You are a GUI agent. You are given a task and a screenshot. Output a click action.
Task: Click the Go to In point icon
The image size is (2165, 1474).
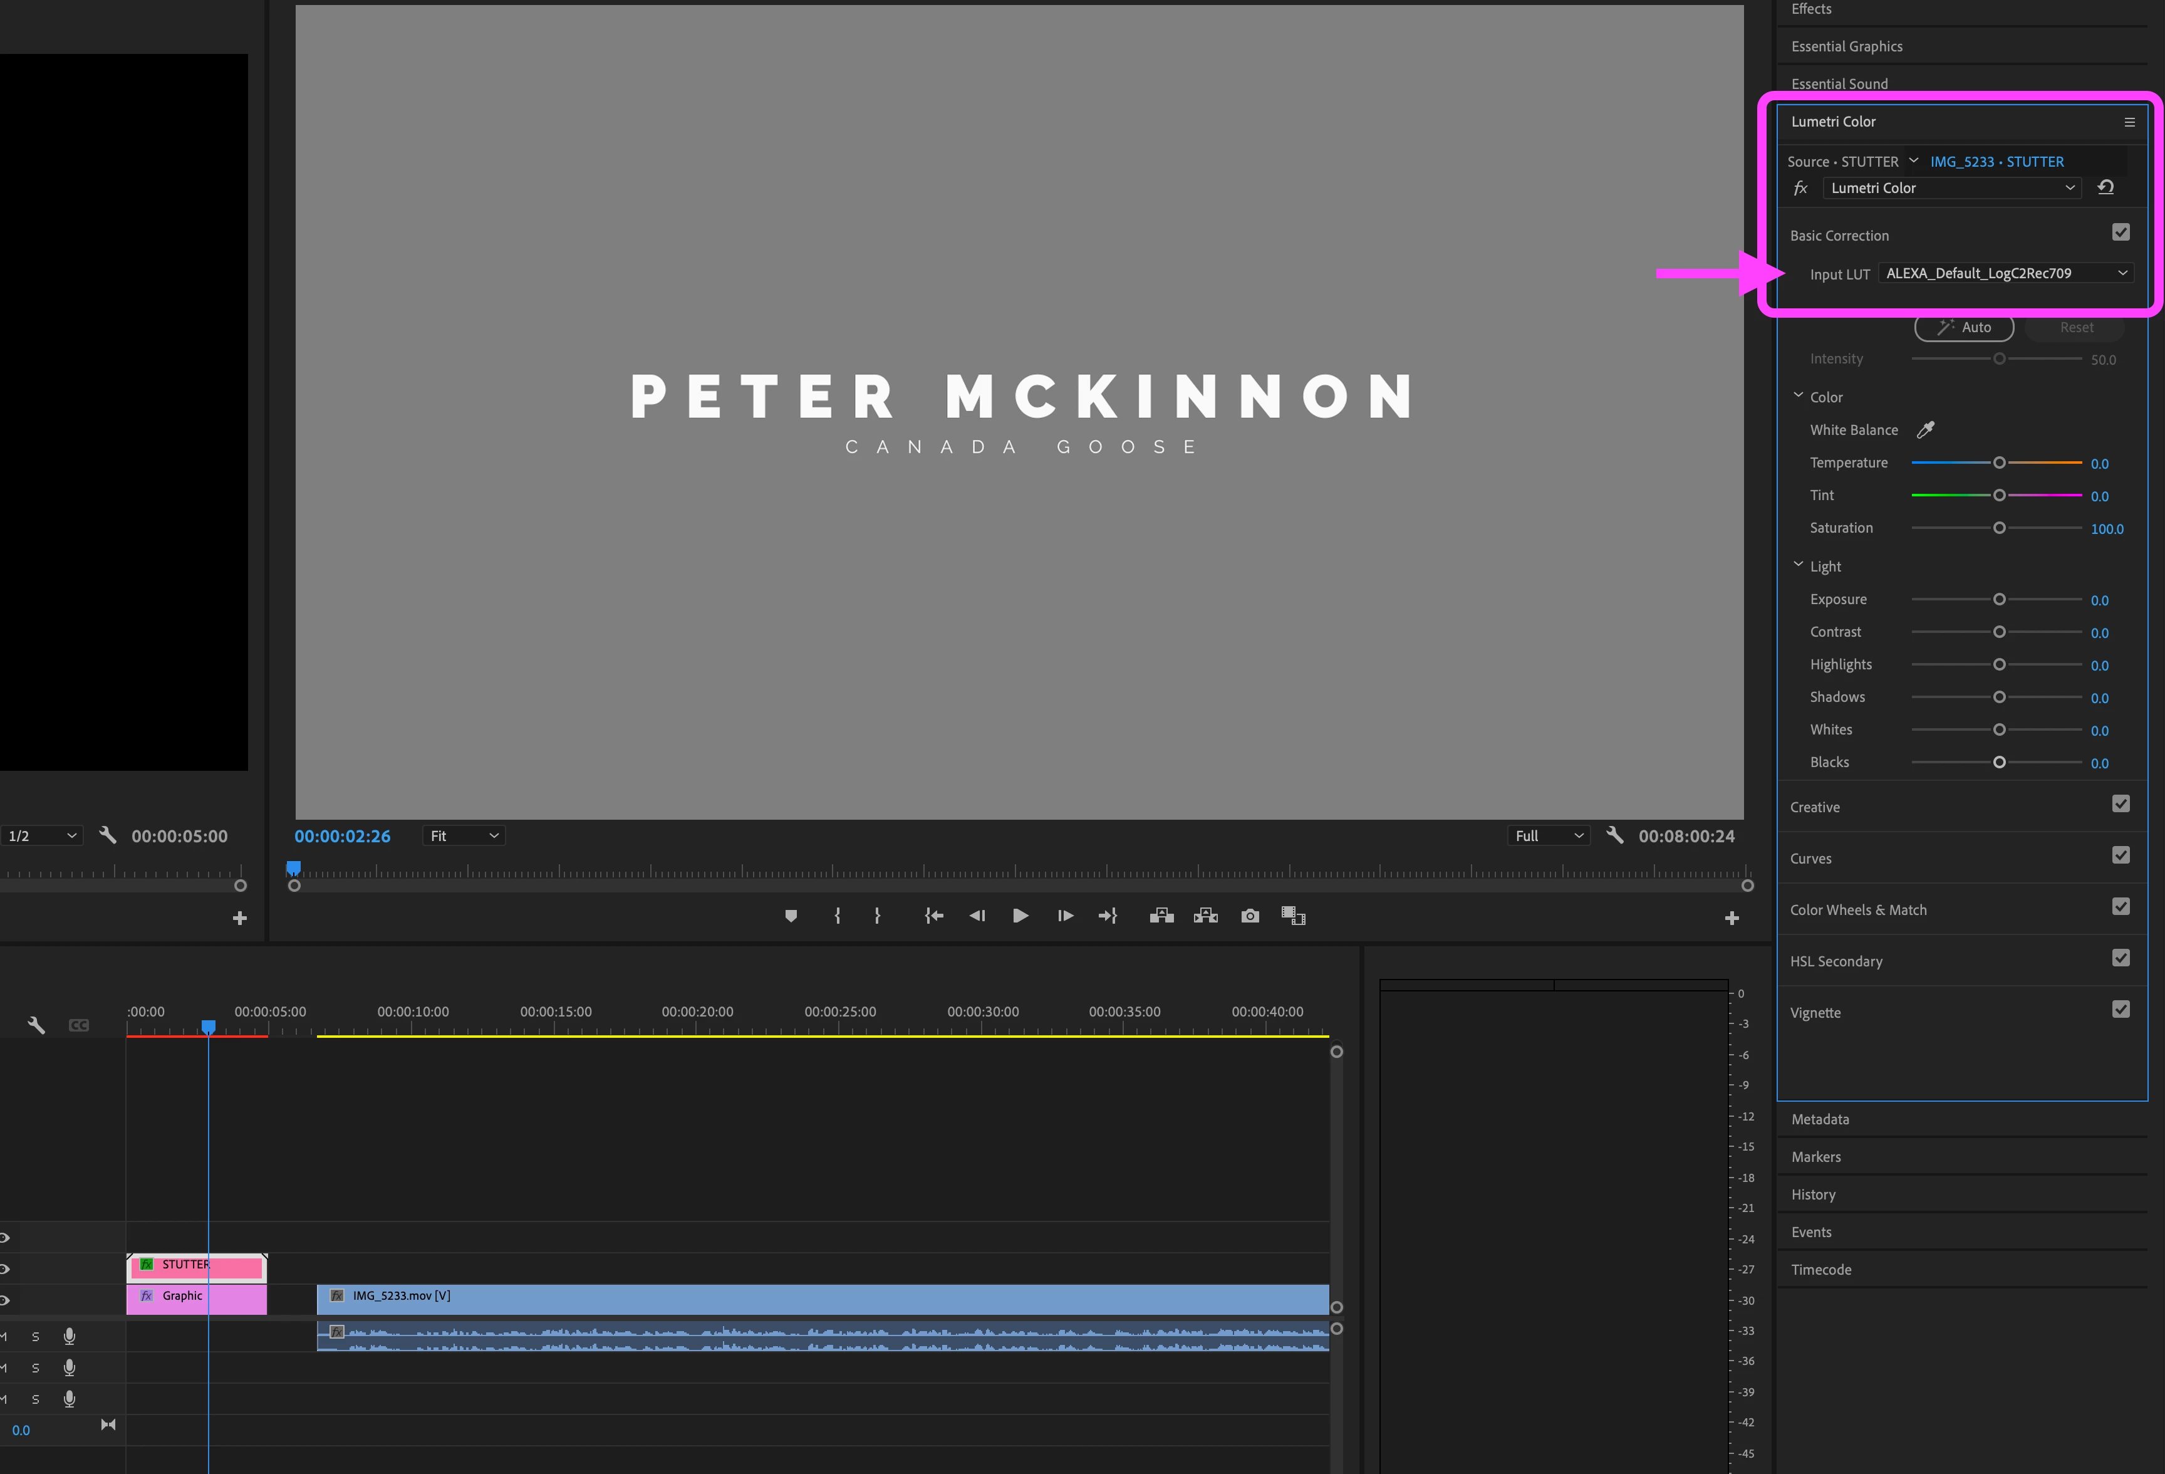click(x=933, y=916)
